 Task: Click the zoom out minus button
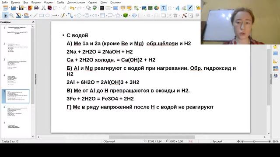242,141
